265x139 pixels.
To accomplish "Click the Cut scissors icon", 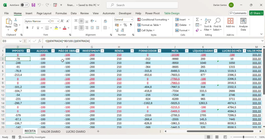I will click(x=16, y=20).
